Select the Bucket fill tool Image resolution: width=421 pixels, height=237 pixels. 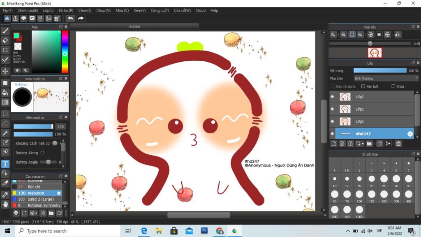pyautogui.click(x=5, y=93)
